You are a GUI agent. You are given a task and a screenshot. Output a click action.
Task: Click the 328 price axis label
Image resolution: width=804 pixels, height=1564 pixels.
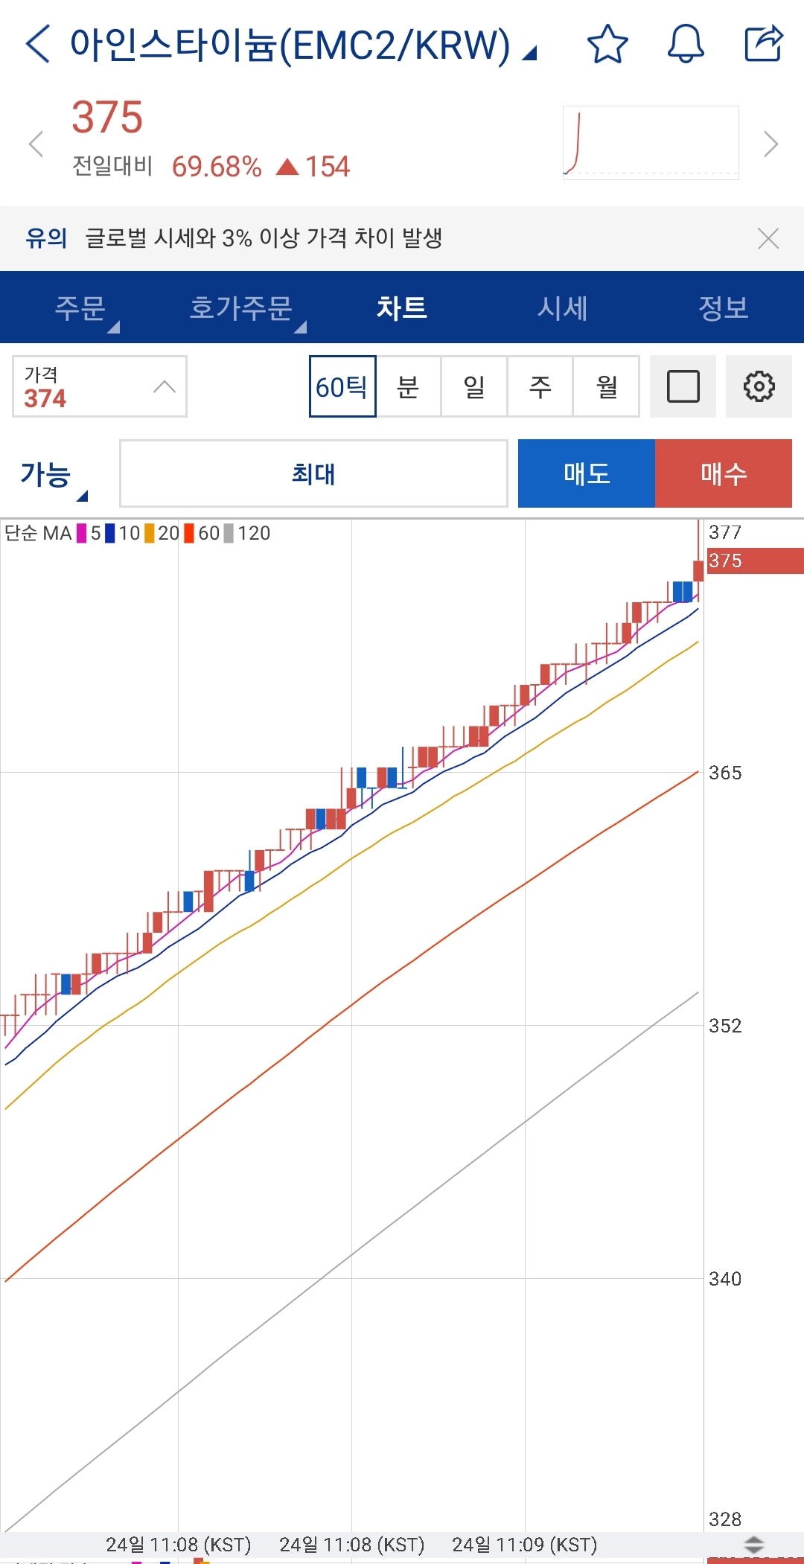(725, 1519)
